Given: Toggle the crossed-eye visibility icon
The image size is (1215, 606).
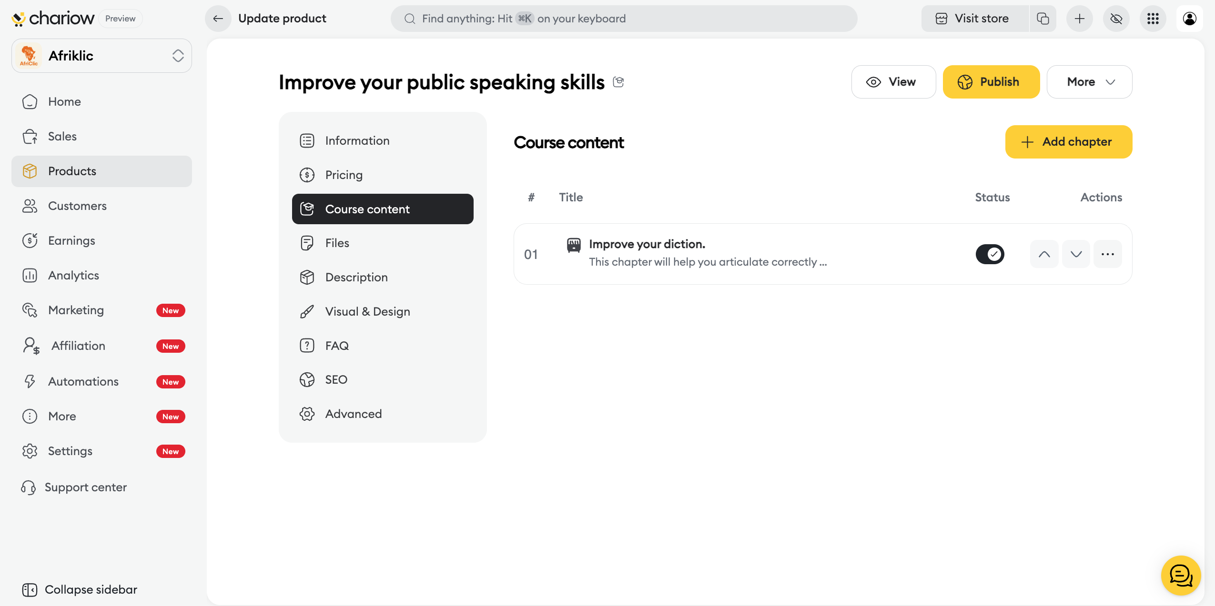Looking at the screenshot, I should [1116, 19].
